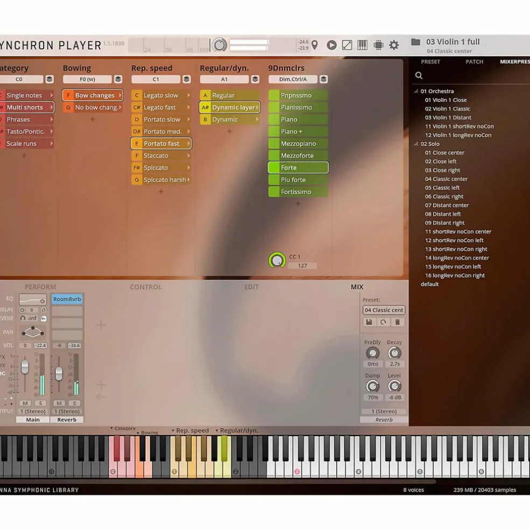The image size is (530, 530).
Task: Expand the arrow on the Single notes slot
Action: coord(51,95)
